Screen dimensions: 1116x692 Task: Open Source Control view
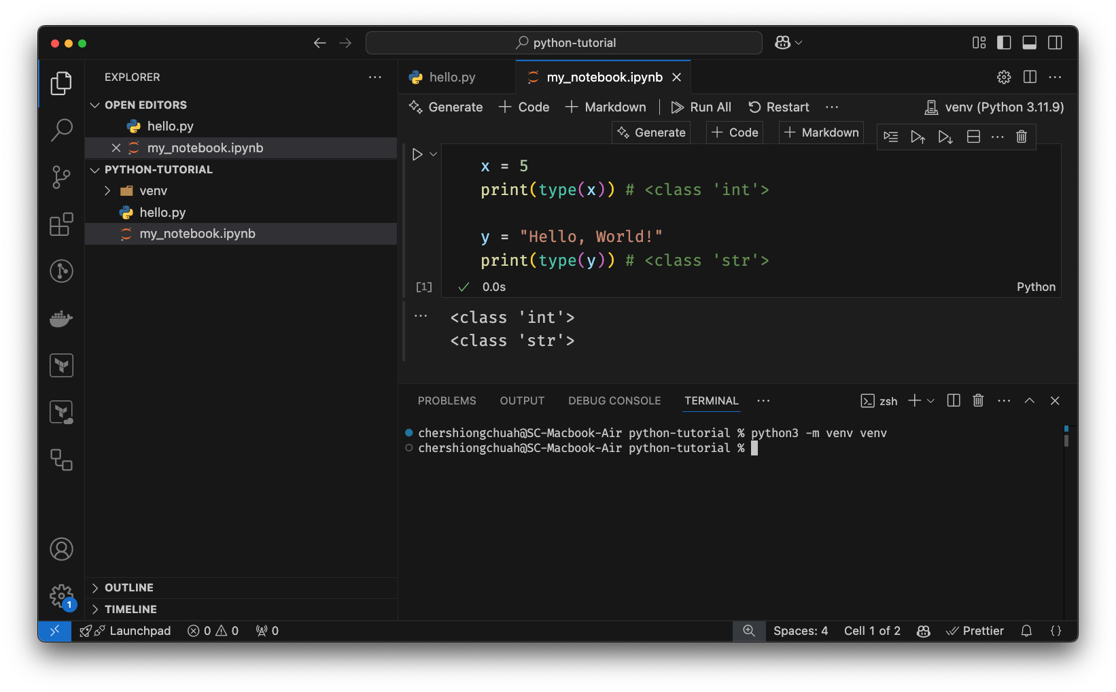coord(61,177)
